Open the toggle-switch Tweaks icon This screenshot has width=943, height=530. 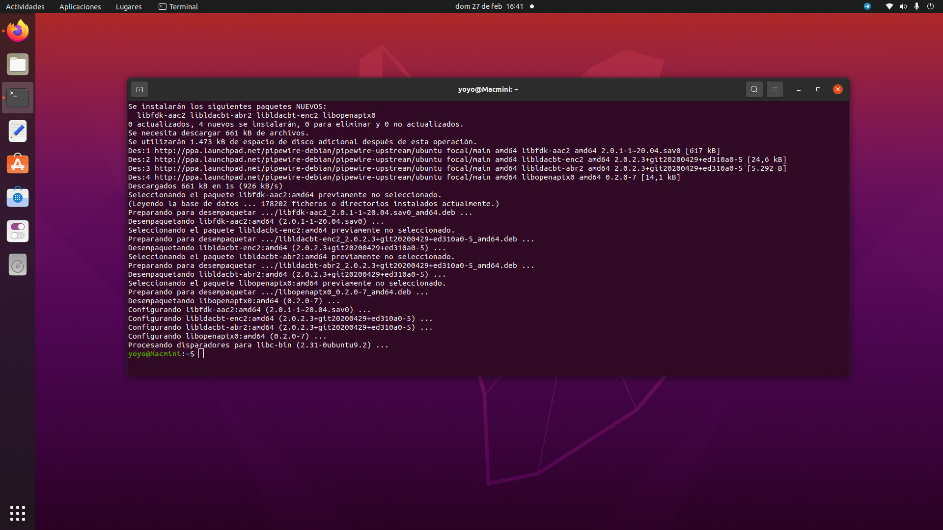click(x=18, y=231)
